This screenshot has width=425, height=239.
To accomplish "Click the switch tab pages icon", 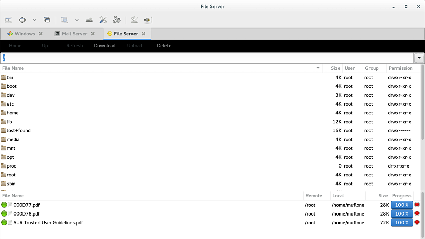I will coord(47,20).
